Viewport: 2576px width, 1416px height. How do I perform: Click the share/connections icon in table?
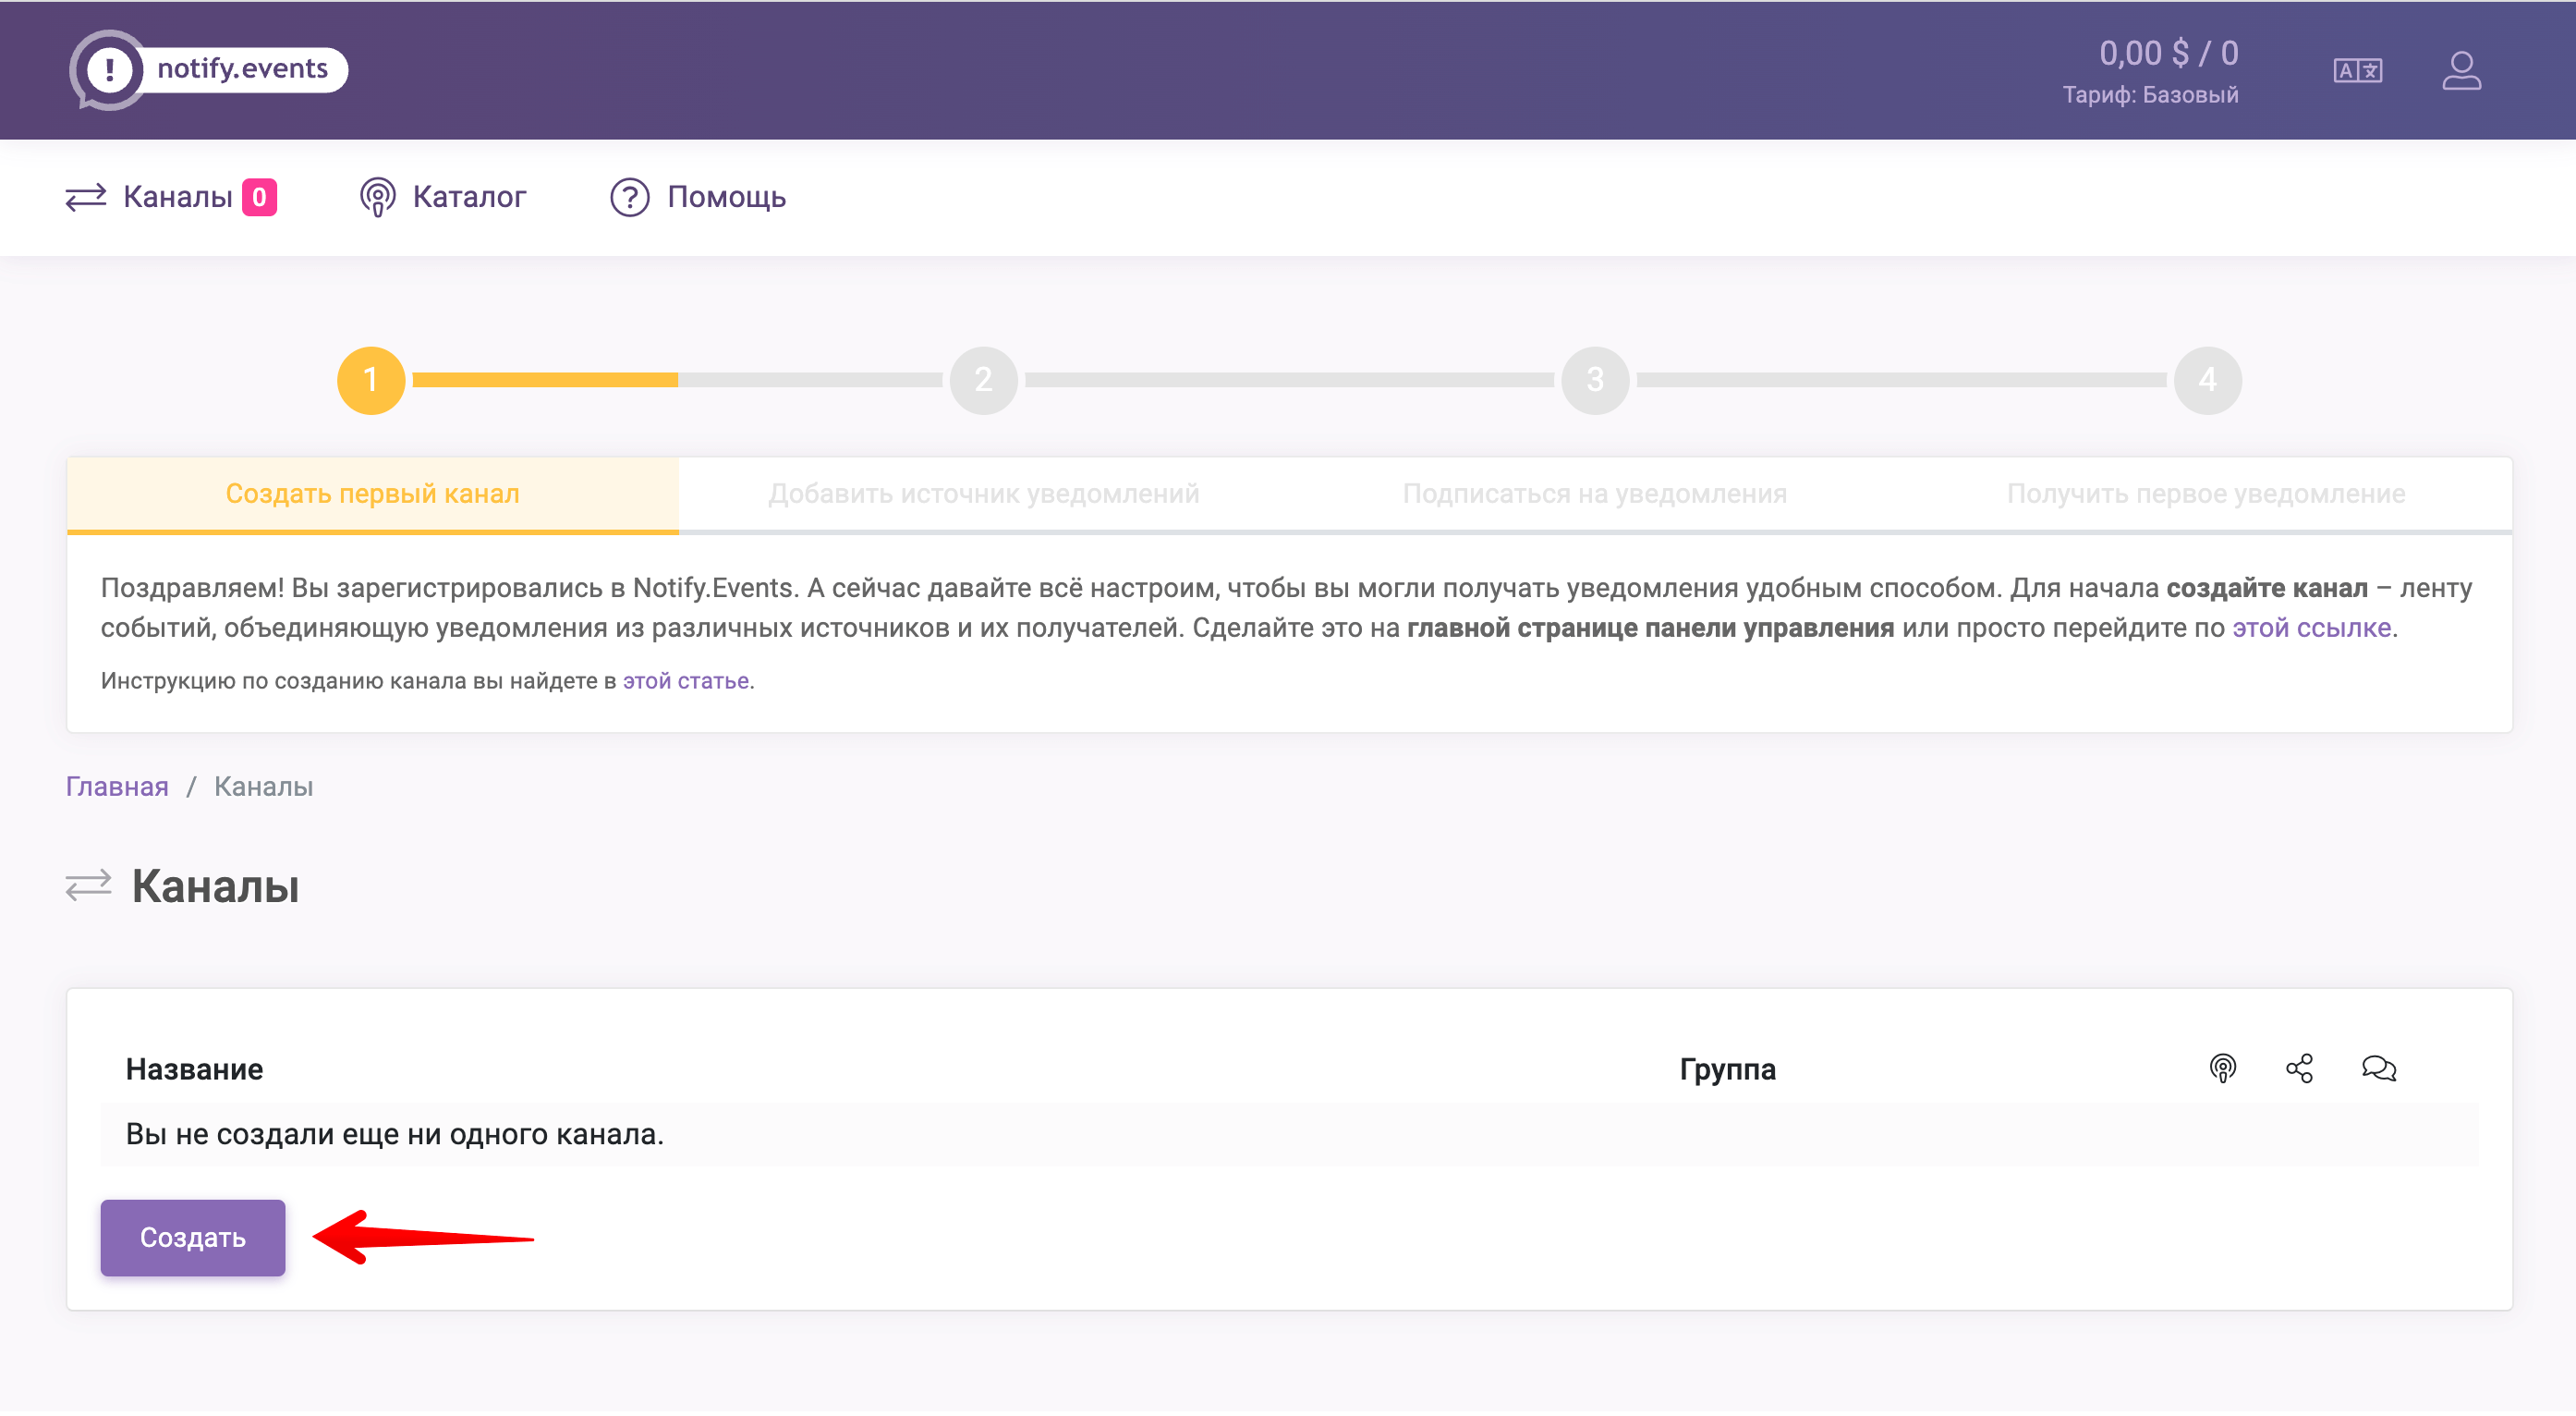point(2301,1066)
